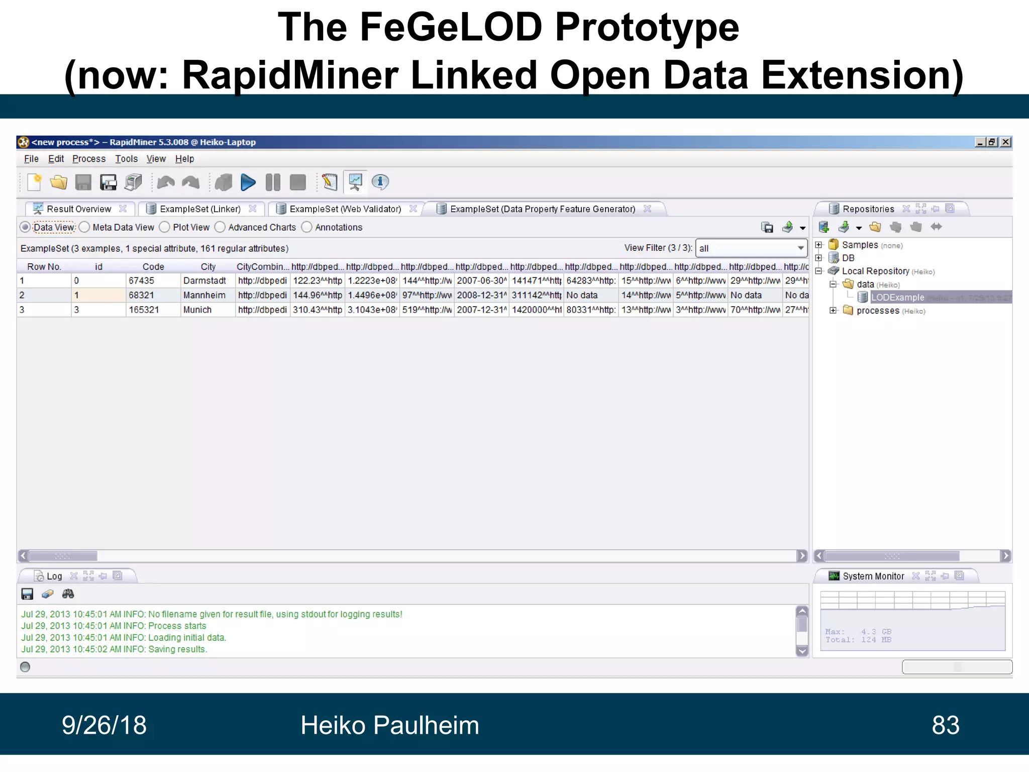
Task: Select the Meta Data View radio button
Action: click(84, 227)
